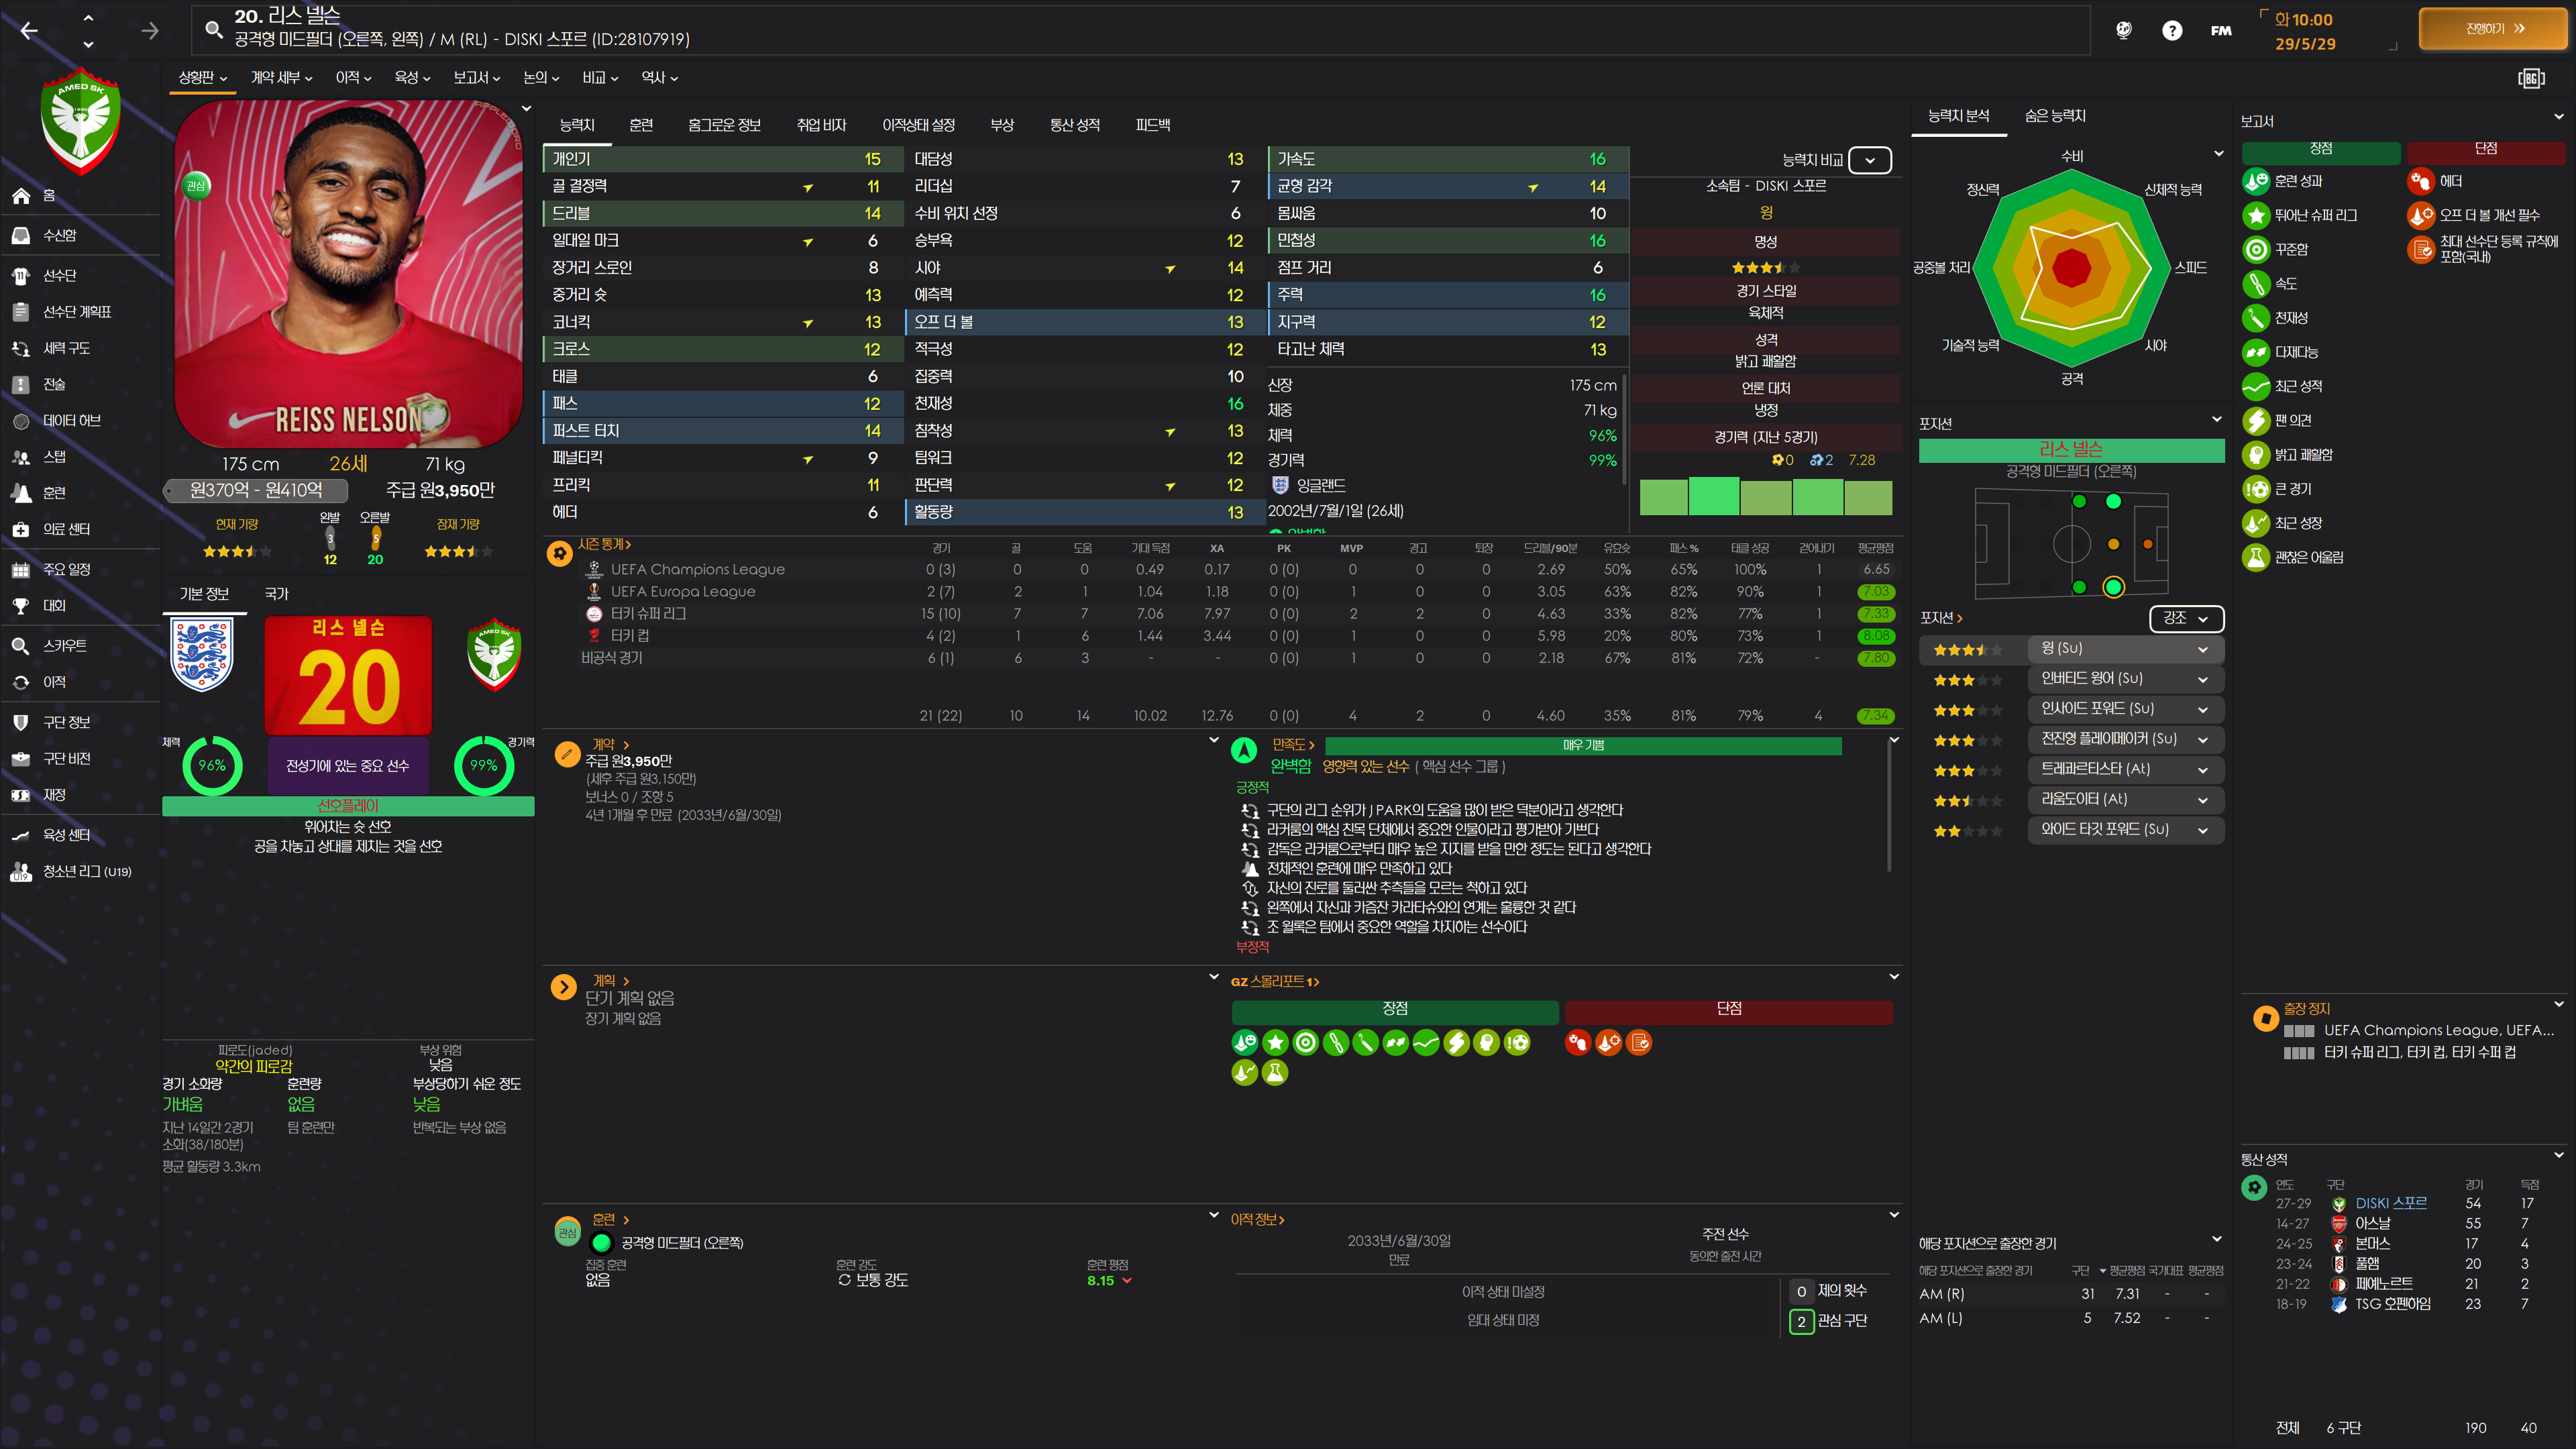This screenshot has height=1449, width=2576.
Task: Select right attacking midfielder position dot
Action: point(2113,587)
